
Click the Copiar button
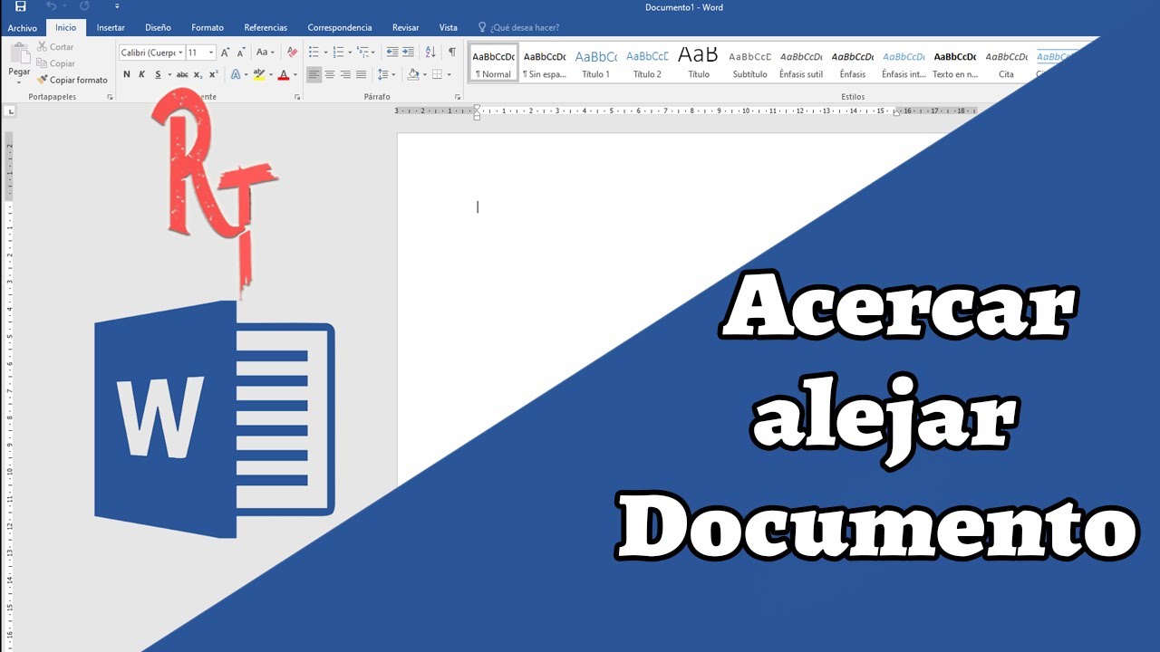(56, 63)
